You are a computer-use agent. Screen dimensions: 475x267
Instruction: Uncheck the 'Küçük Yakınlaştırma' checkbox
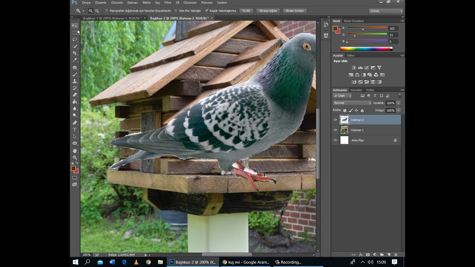click(207, 11)
